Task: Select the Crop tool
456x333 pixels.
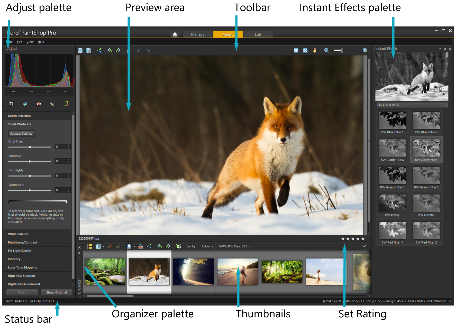Action: click(x=11, y=104)
